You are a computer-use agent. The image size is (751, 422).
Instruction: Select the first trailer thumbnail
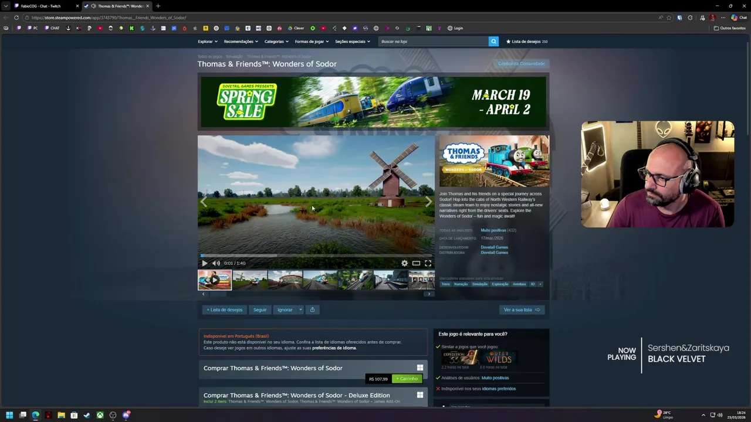[x=214, y=280]
